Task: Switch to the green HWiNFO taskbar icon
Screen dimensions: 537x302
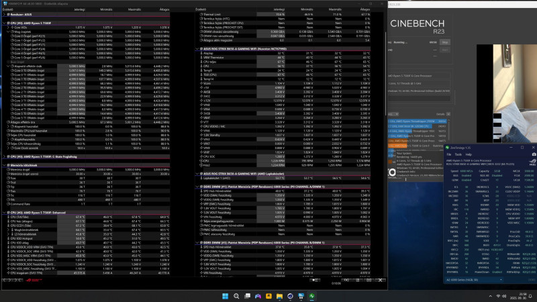Action: coord(311,296)
